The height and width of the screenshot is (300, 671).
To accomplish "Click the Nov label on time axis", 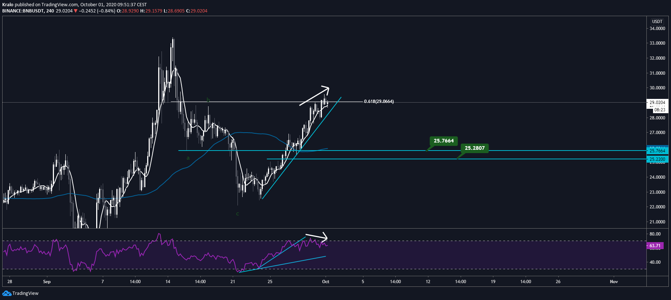I will click(614, 282).
